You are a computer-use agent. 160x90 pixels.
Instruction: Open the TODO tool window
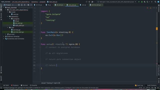6,85
